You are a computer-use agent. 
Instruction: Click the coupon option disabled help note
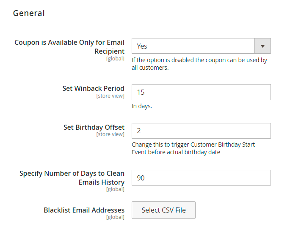click(x=199, y=64)
